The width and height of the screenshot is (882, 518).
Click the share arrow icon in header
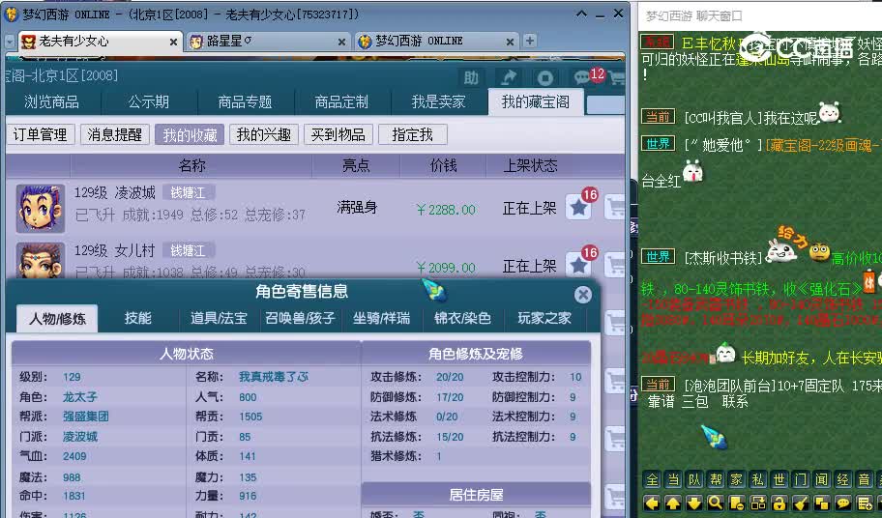[x=508, y=78]
